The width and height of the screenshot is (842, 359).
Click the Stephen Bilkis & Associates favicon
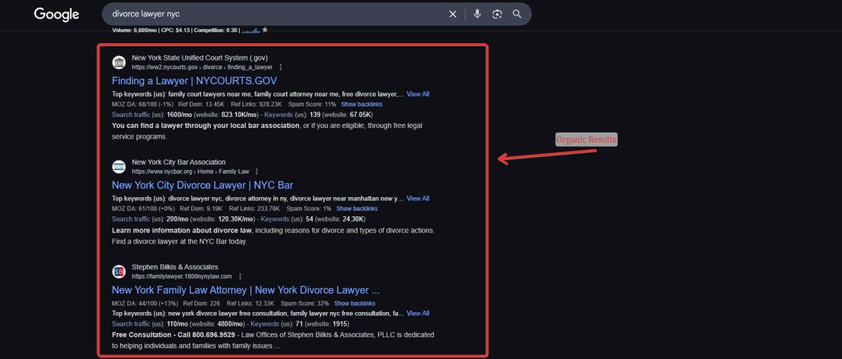click(x=119, y=271)
